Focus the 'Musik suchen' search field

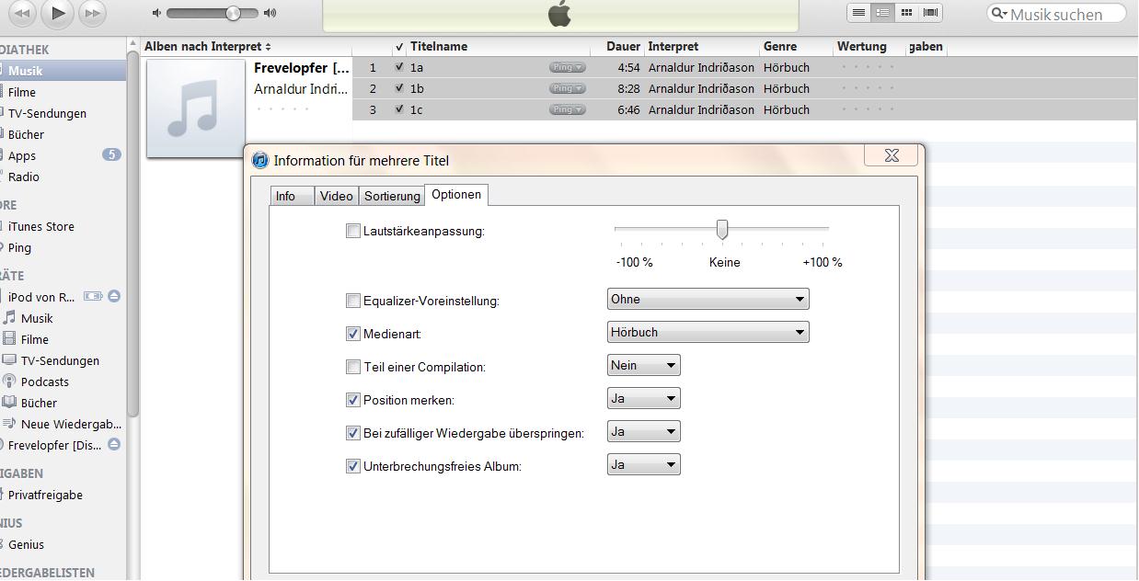[1057, 14]
